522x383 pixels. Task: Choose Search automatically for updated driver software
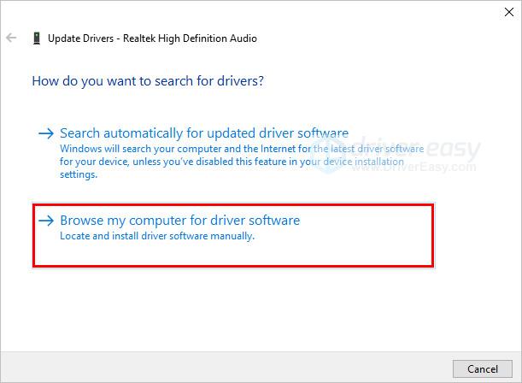tap(203, 133)
